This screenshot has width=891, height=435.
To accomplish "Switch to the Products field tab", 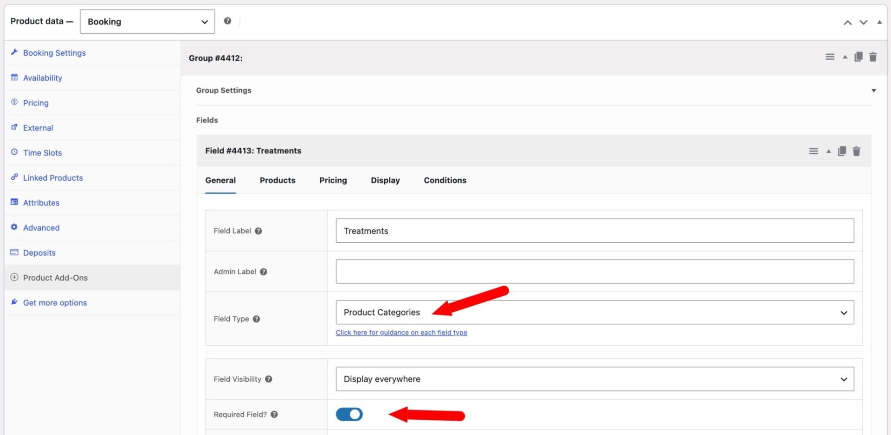I will (x=278, y=180).
